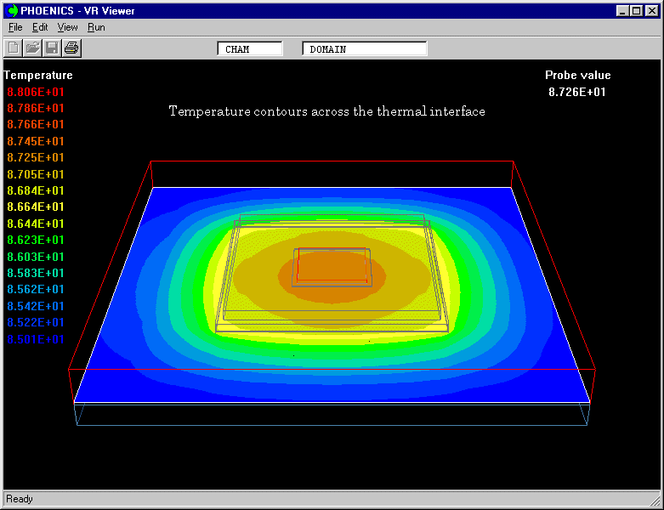Open the View menu
This screenshot has height=510, width=664.
tap(68, 27)
